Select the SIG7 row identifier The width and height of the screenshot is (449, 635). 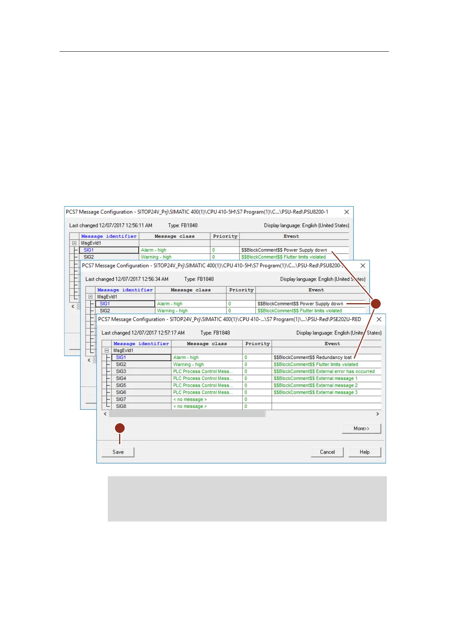(x=141, y=399)
